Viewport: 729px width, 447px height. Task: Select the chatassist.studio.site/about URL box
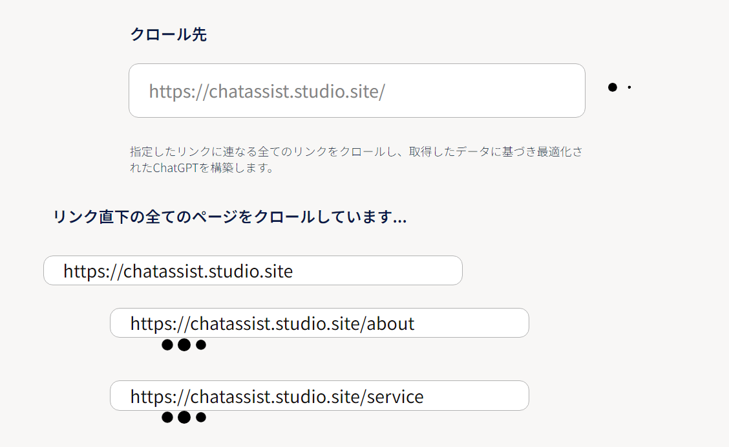pos(319,323)
